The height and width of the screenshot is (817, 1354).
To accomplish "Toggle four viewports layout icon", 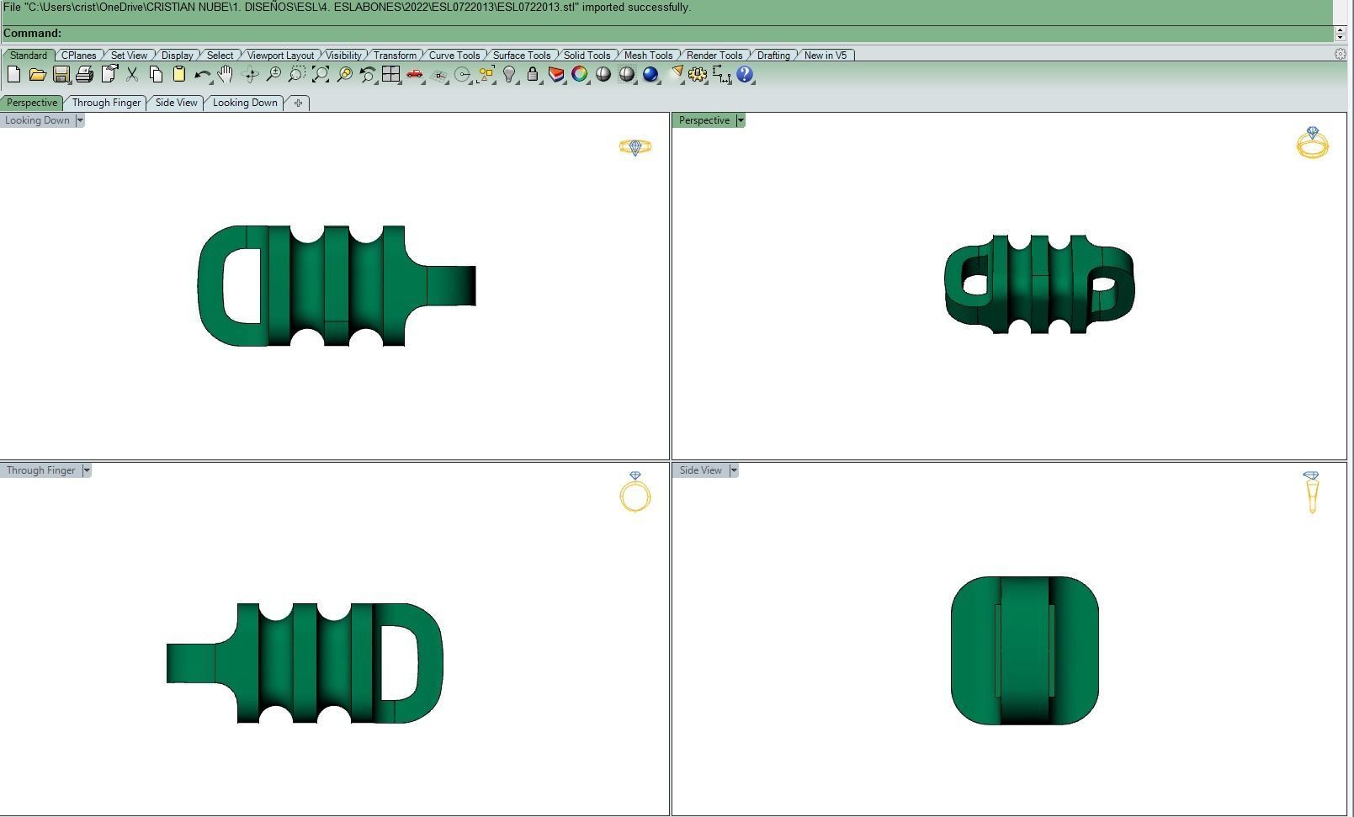I will click(x=390, y=75).
